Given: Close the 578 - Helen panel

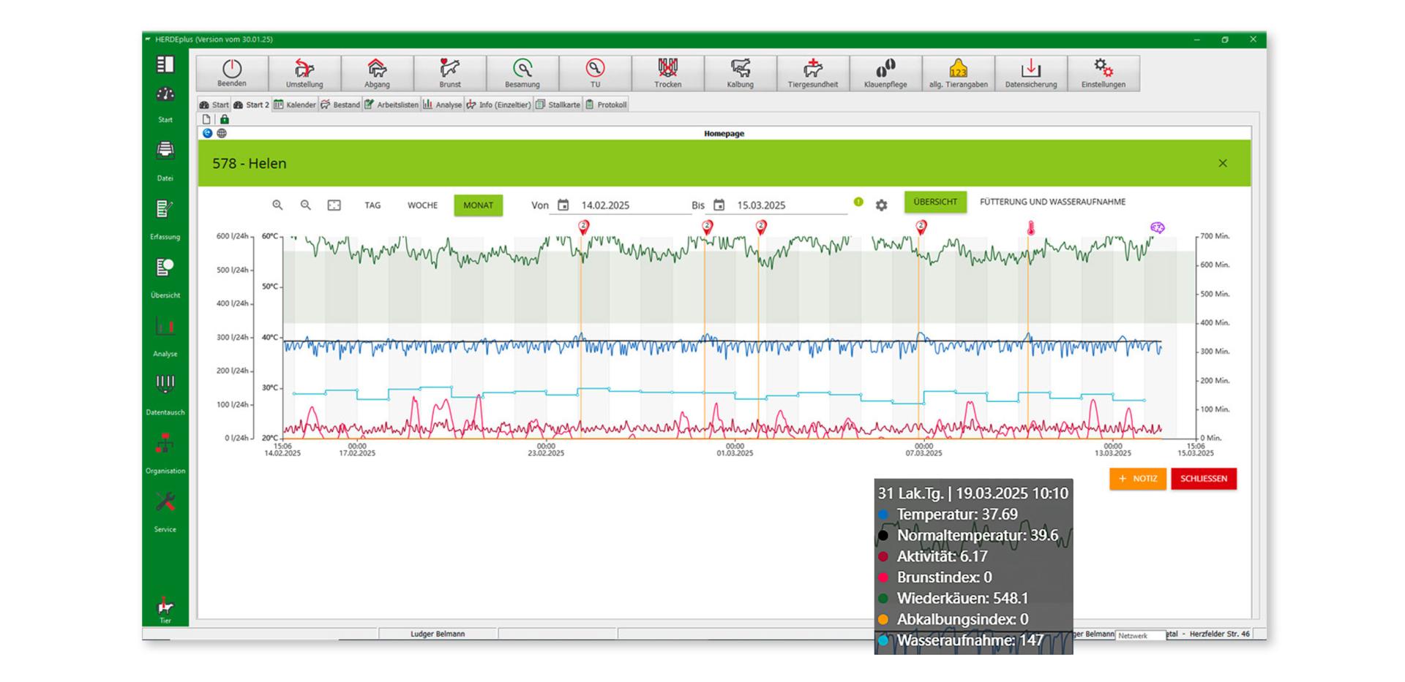Looking at the screenshot, I should pos(1223,163).
